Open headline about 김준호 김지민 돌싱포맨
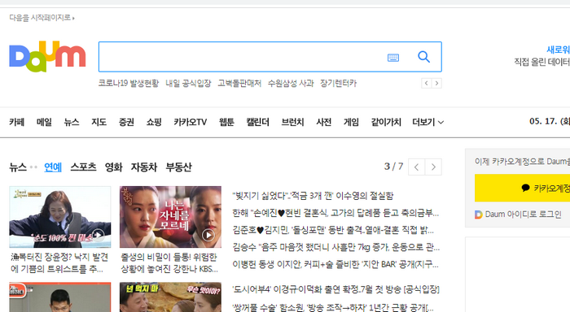 pos(333,230)
